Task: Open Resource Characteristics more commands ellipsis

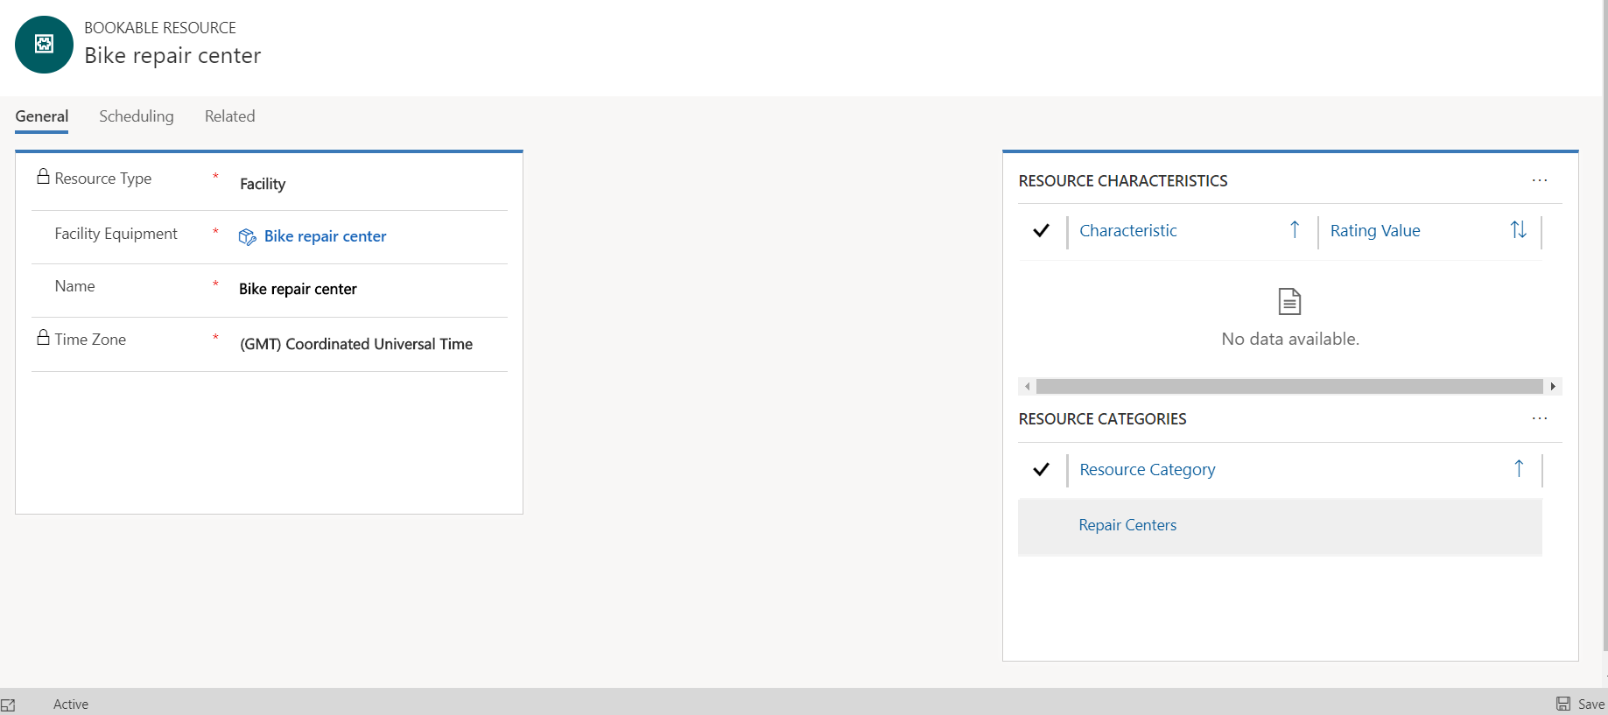Action: pyautogui.click(x=1539, y=180)
